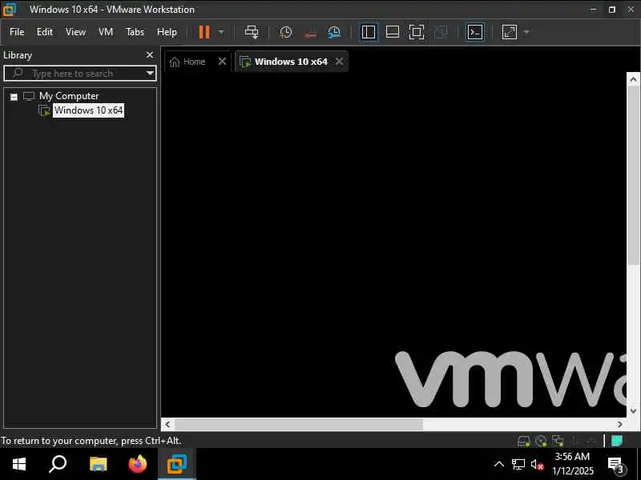Screen dimensions: 641x480
Task: Click the Unity mode toolbar icon
Action: click(x=441, y=32)
